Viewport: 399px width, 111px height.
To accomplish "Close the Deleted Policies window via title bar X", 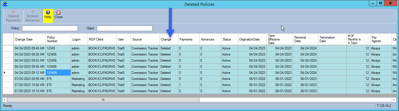I will 391,3.
